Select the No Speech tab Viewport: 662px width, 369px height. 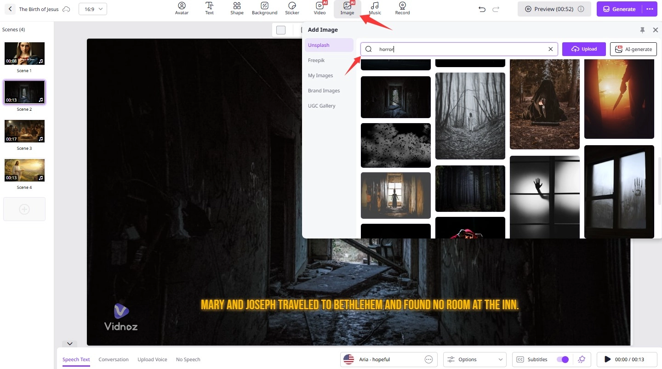click(x=188, y=359)
